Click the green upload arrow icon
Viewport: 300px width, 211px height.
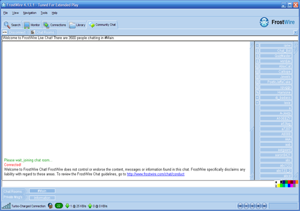click(x=90, y=206)
